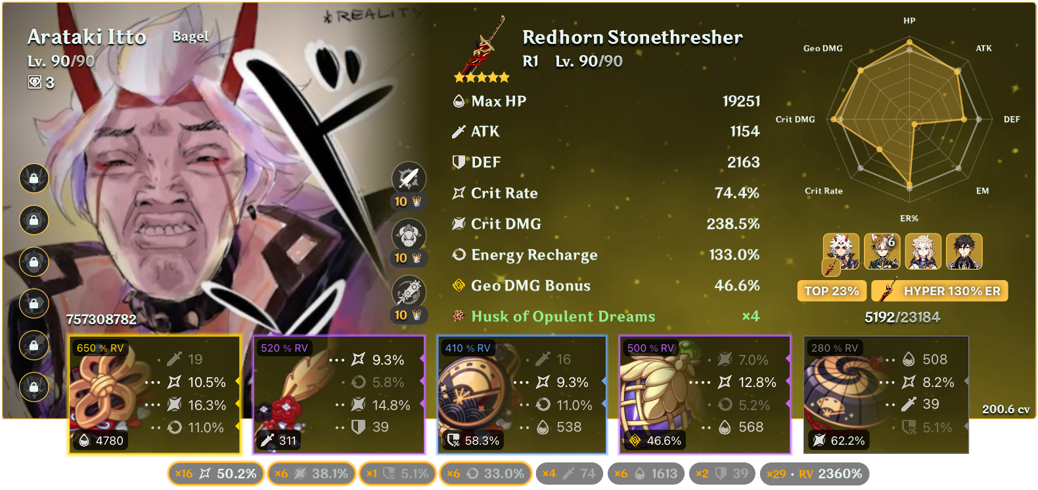Click the topmost locked constellation icon
The image size is (1038, 490).
tap(34, 178)
